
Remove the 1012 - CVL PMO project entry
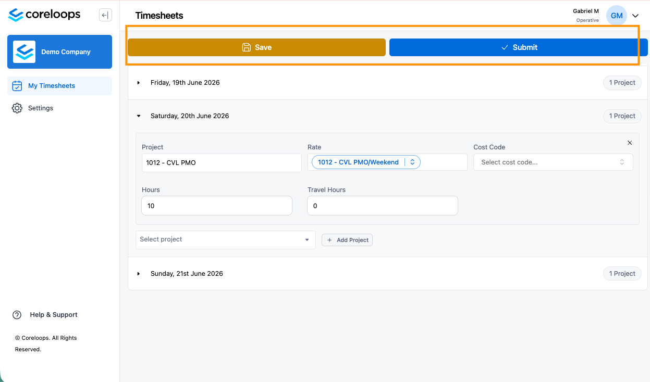630,143
